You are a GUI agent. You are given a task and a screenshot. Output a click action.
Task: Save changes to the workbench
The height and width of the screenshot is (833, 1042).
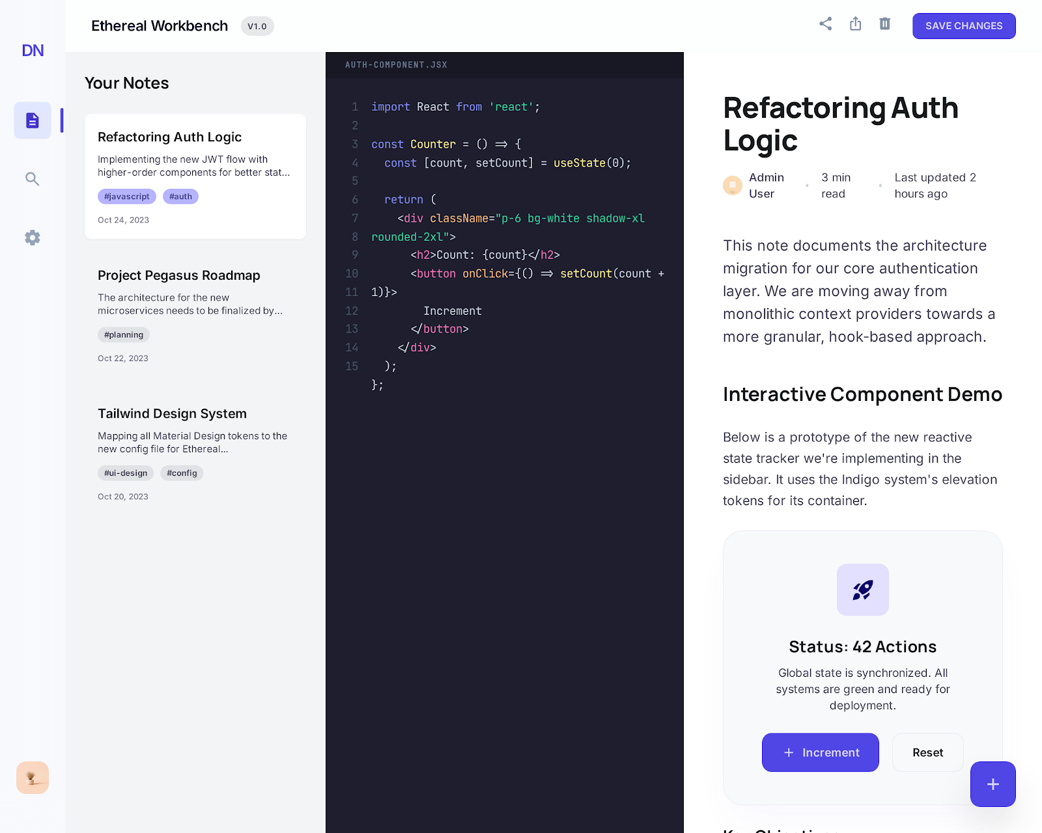click(x=963, y=26)
